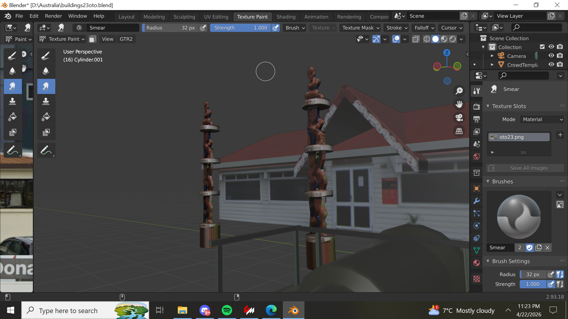Toggle visibility of the Camera in outliner
This screenshot has height=319, width=568.
(551, 56)
